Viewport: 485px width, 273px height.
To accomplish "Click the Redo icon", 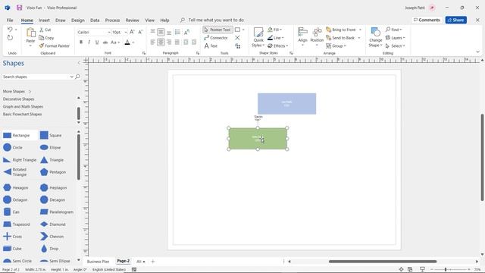I will click(x=10, y=37).
